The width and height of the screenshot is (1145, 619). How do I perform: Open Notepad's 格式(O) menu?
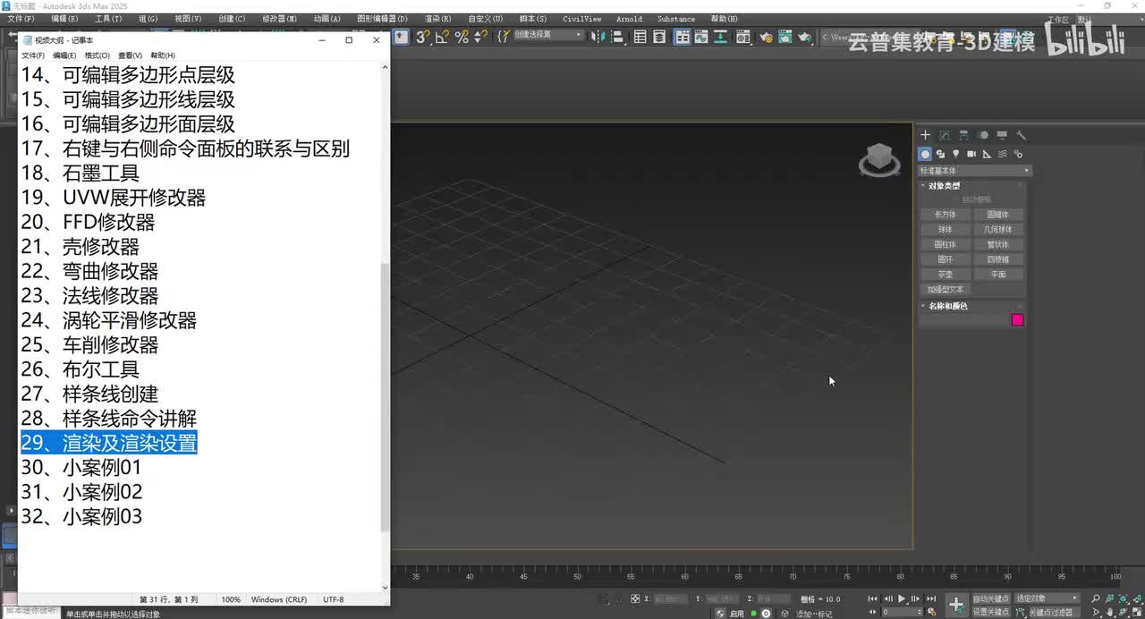(97, 55)
